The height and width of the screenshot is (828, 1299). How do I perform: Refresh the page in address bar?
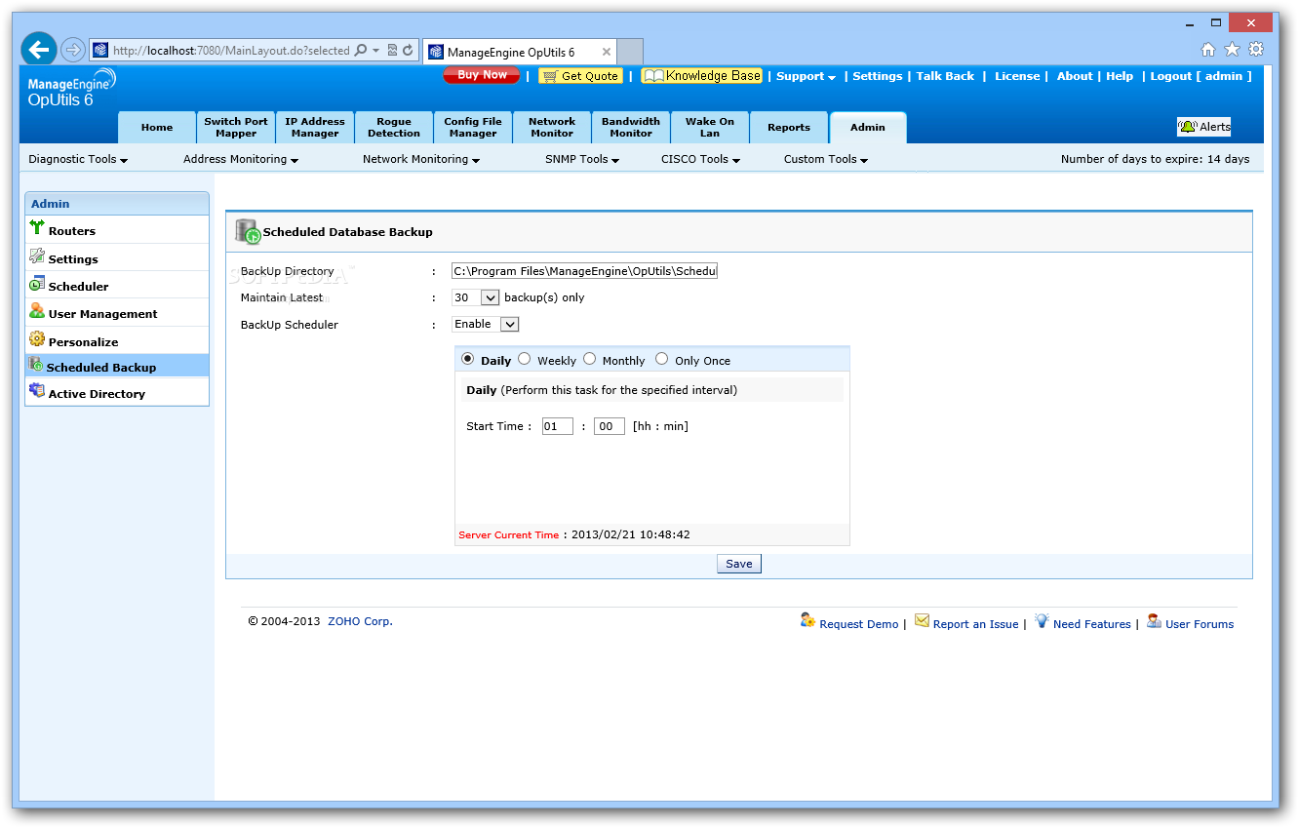(x=408, y=51)
